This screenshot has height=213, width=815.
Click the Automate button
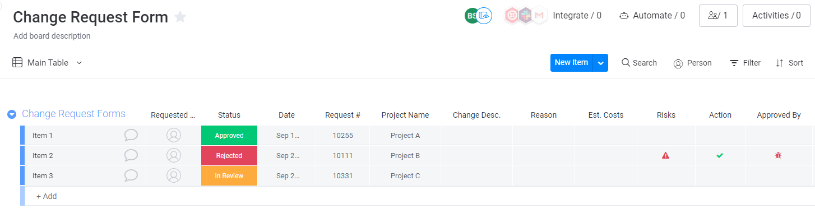tap(652, 16)
